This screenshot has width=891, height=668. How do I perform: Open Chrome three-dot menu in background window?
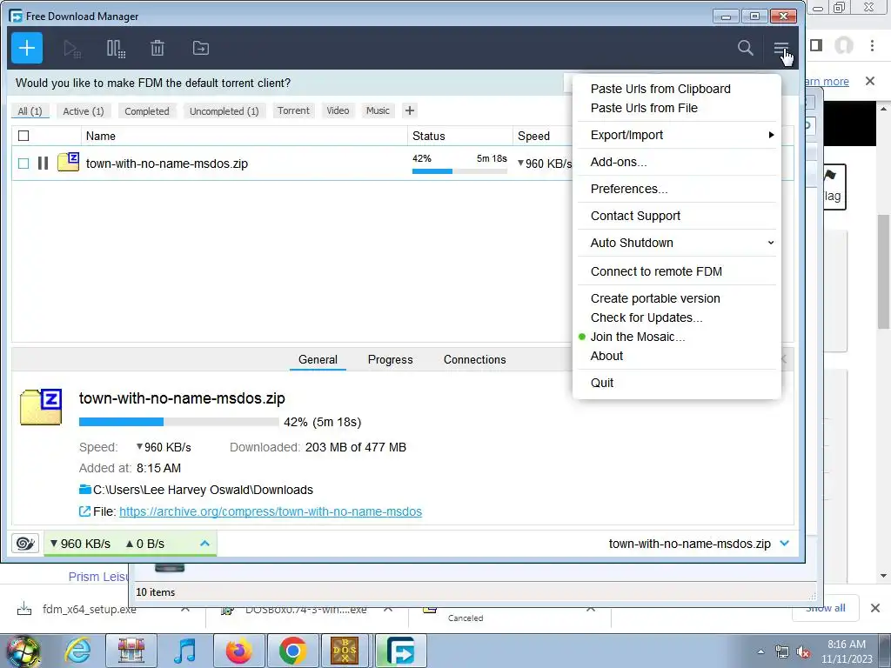872,45
